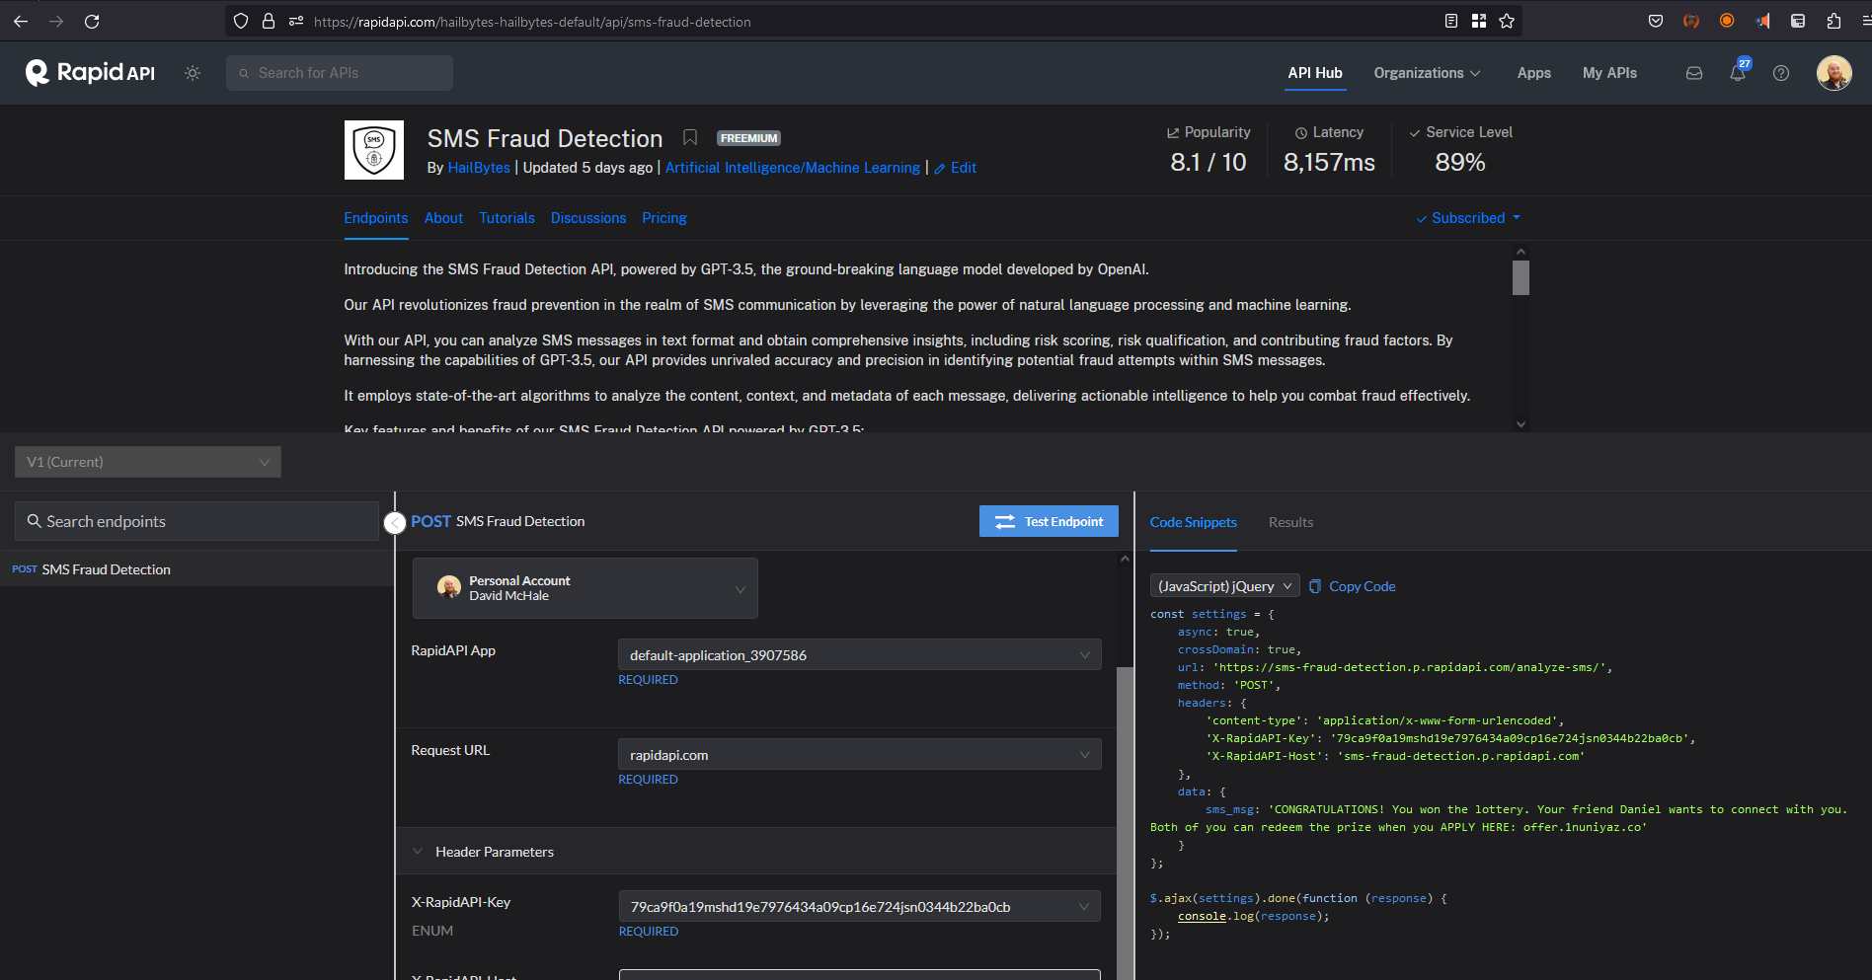Open Artificial Intelligence/Machine Learning category link
The height and width of the screenshot is (980, 1872).
793,168
